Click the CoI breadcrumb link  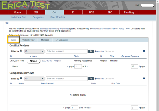point(7,23)
